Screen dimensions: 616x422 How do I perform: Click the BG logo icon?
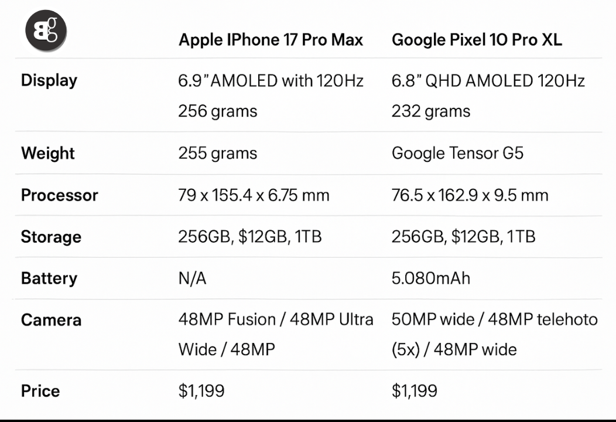pyautogui.click(x=46, y=30)
